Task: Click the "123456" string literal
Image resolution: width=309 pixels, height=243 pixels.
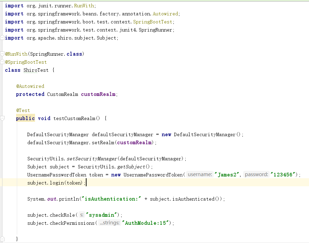Action: point(283,175)
